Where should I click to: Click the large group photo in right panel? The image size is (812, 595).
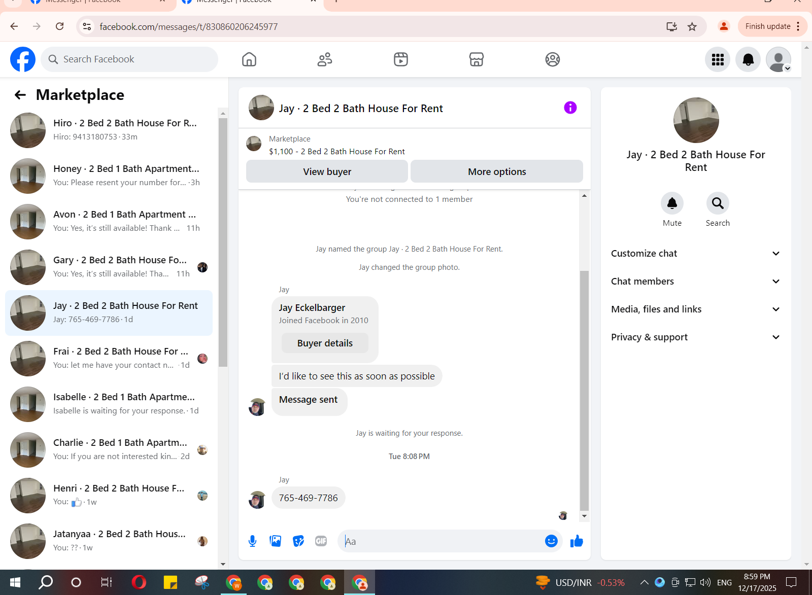point(696,120)
